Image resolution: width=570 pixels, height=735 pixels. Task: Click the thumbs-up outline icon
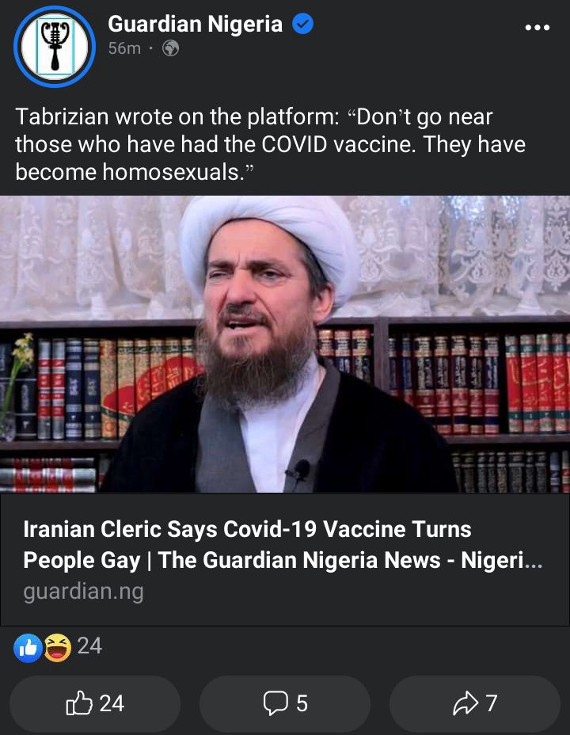[78, 703]
